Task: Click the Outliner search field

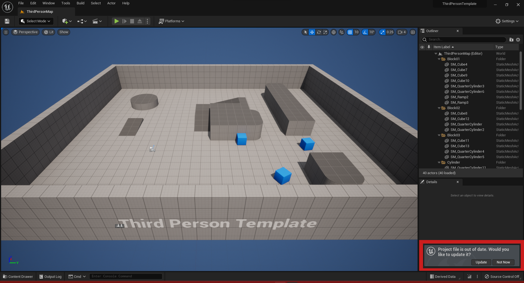Action: [464, 39]
